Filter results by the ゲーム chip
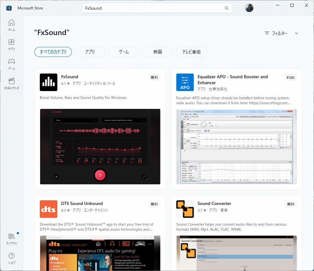The width and height of the screenshot is (314, 271). click(x=124, y=52)
